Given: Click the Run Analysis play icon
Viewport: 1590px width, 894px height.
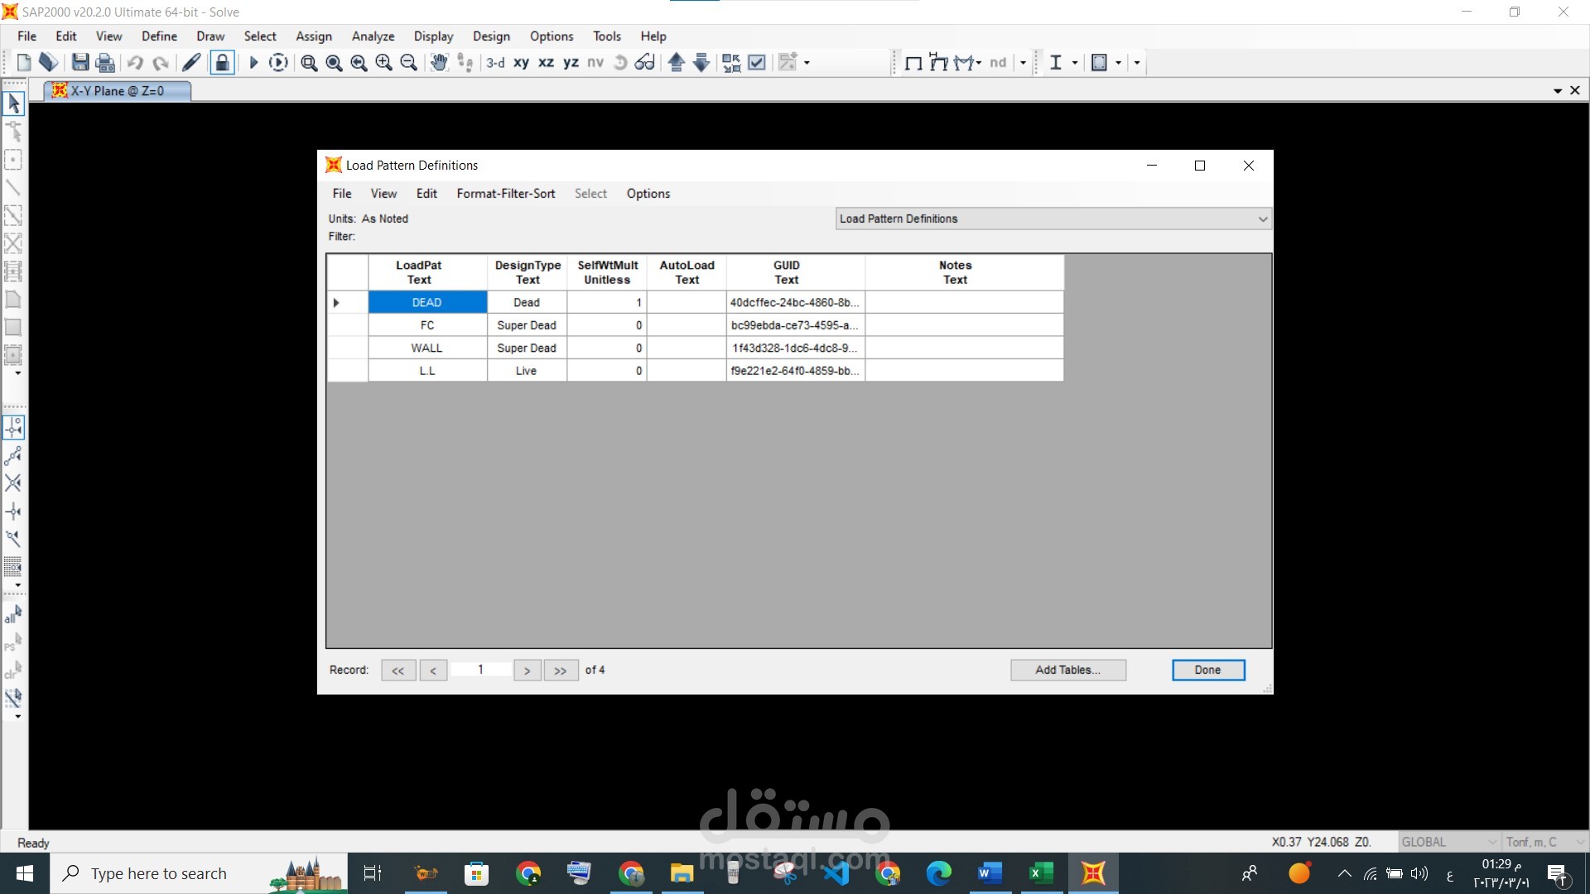Looking at the screenshot, I should click(x=253, y=63).
